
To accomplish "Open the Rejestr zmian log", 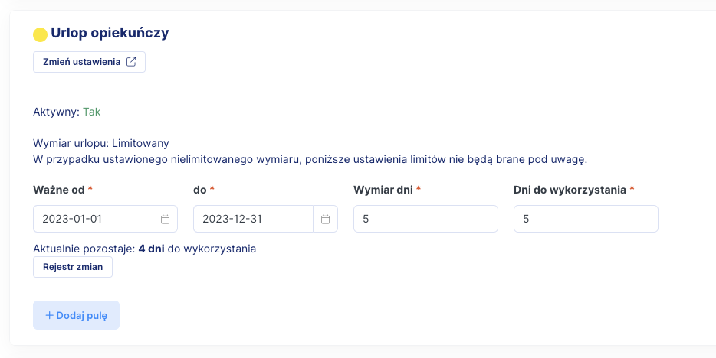I will tap(73, 267).
